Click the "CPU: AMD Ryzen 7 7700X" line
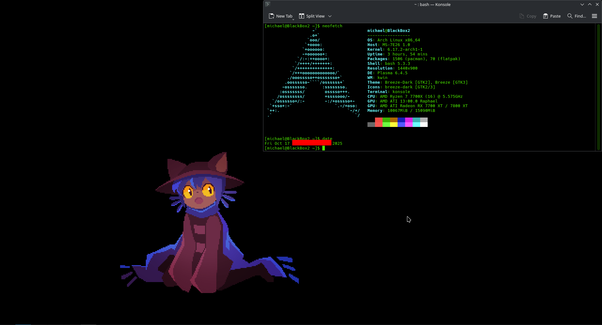602x325 pixels. [x=415, y=97]
